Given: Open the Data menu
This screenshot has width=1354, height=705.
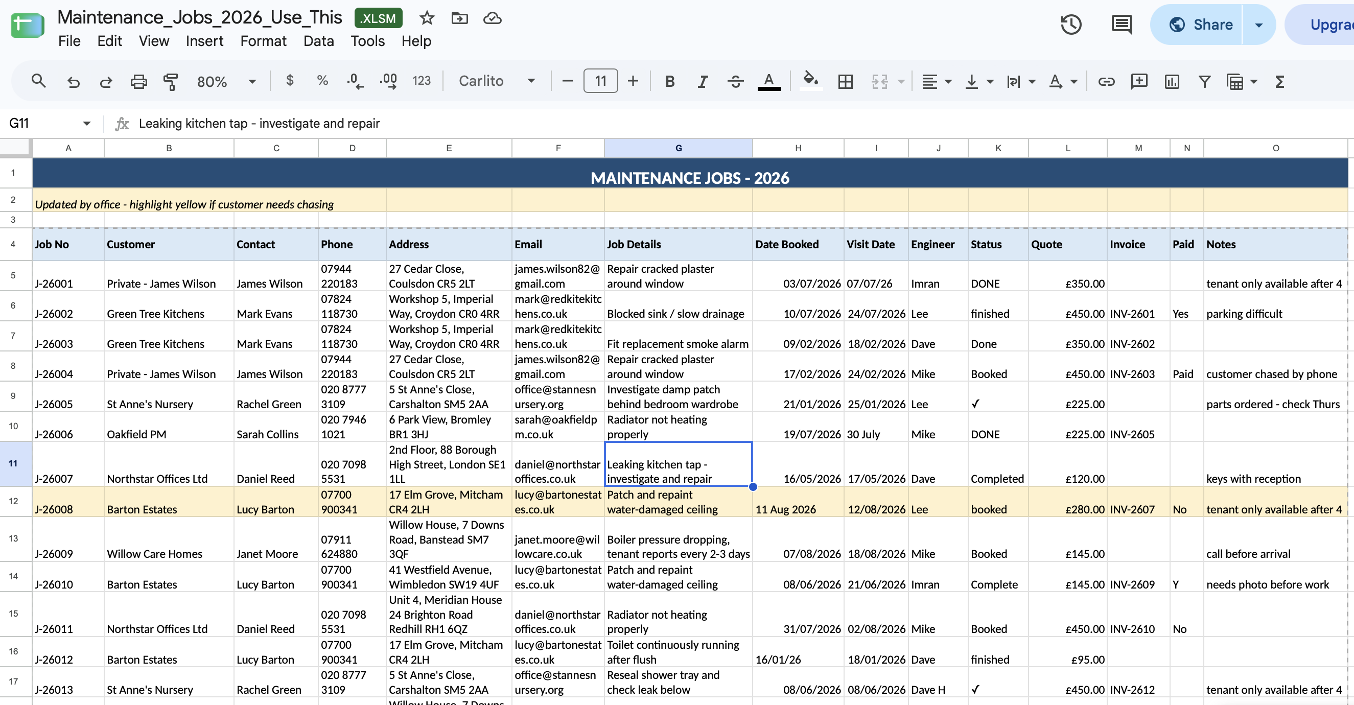Looking at the screenshot, I should (x=318, y=41).
